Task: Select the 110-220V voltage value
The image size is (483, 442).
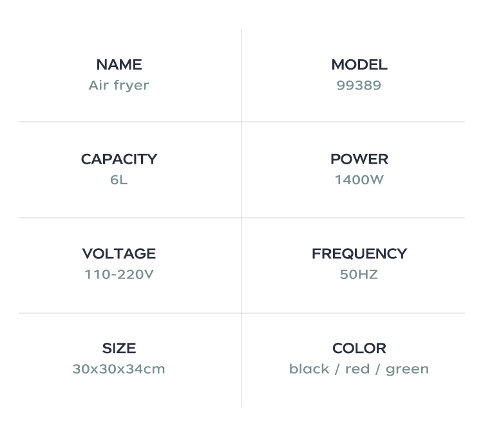Action: 118,274
